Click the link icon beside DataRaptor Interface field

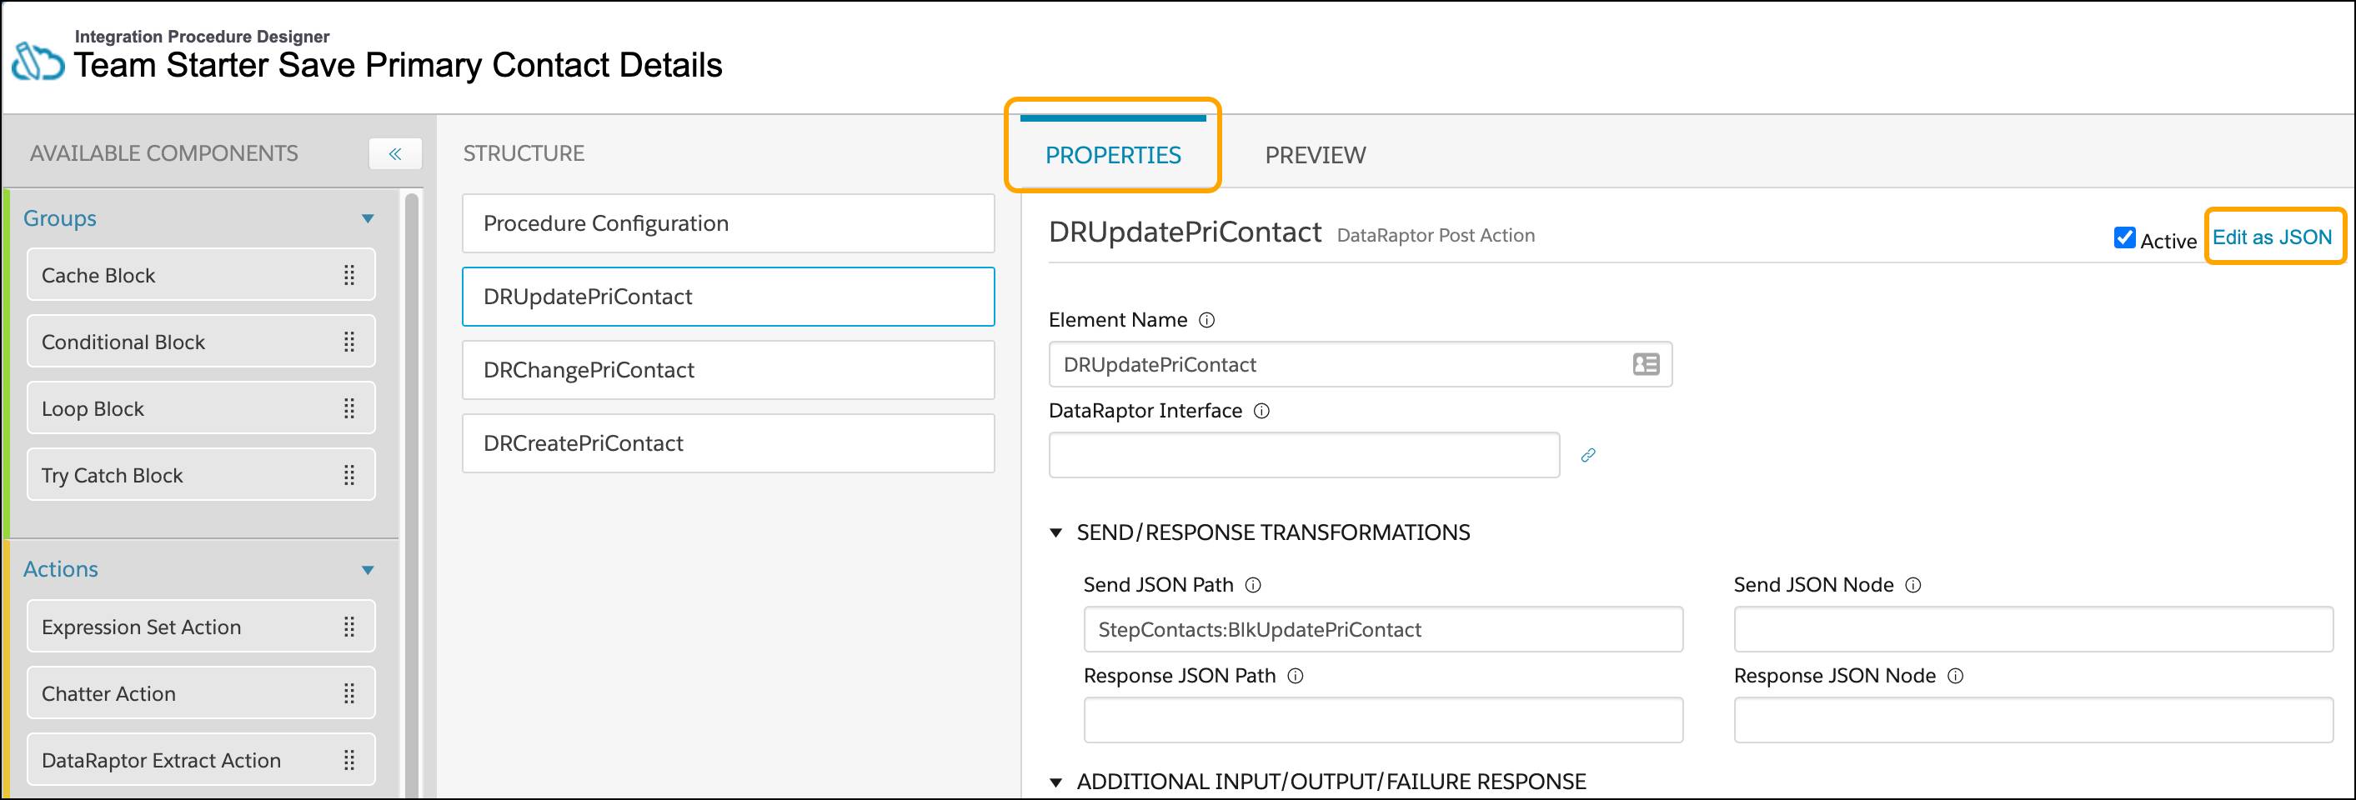(x=1589, y=455)
